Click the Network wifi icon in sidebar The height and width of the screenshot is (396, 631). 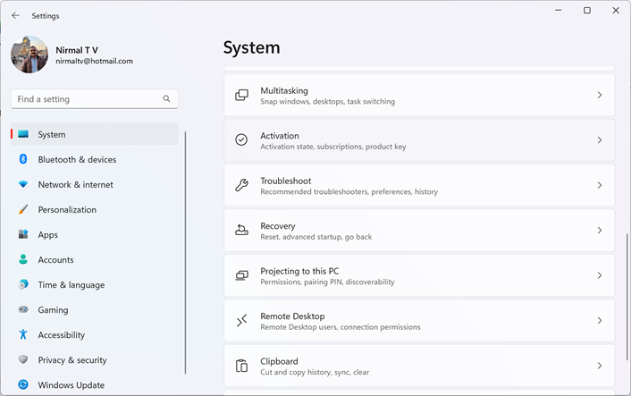click(23, 184)
